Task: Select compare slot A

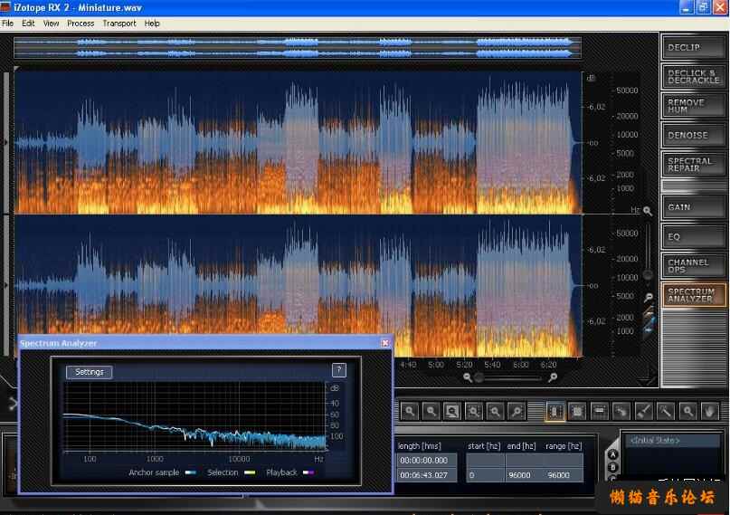Action: [613, 454]
